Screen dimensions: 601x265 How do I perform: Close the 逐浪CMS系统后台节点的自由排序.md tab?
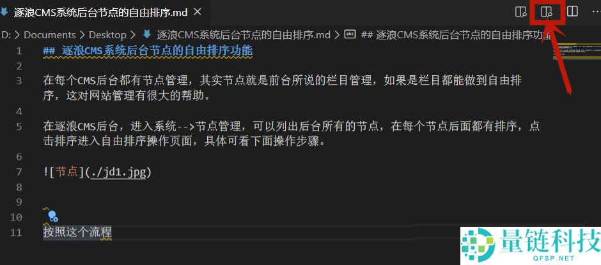(197, 12)
